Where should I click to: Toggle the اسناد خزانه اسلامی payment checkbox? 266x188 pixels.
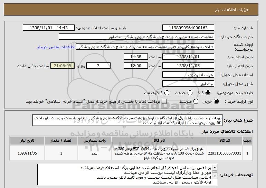(x=164, y=101)
